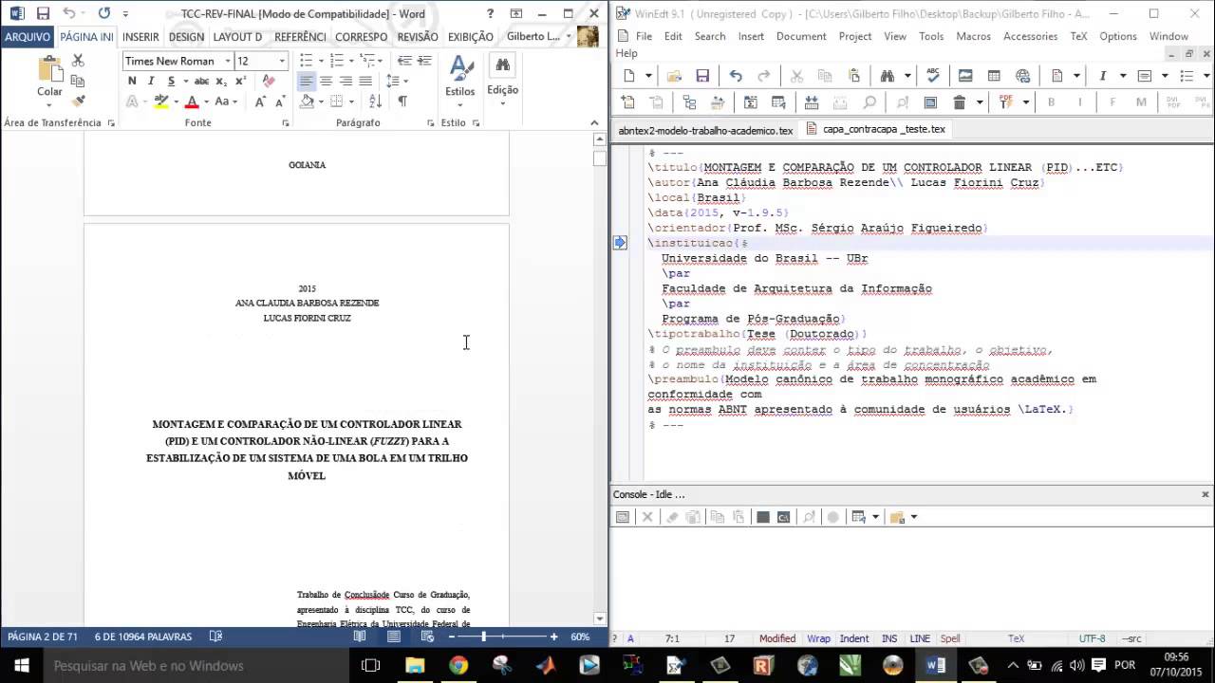
Task: Click WinEdt insert table icon
Action: click(994, 76)
